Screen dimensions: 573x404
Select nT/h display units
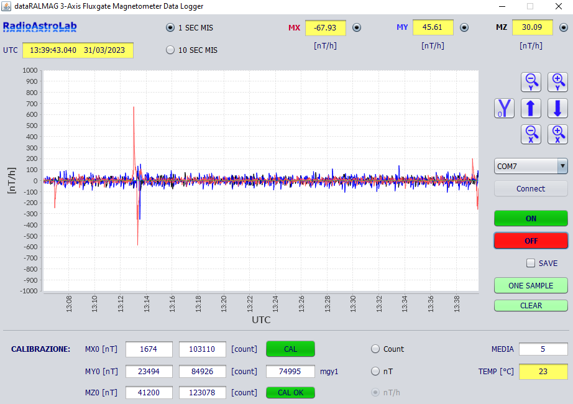coord(375,392)
